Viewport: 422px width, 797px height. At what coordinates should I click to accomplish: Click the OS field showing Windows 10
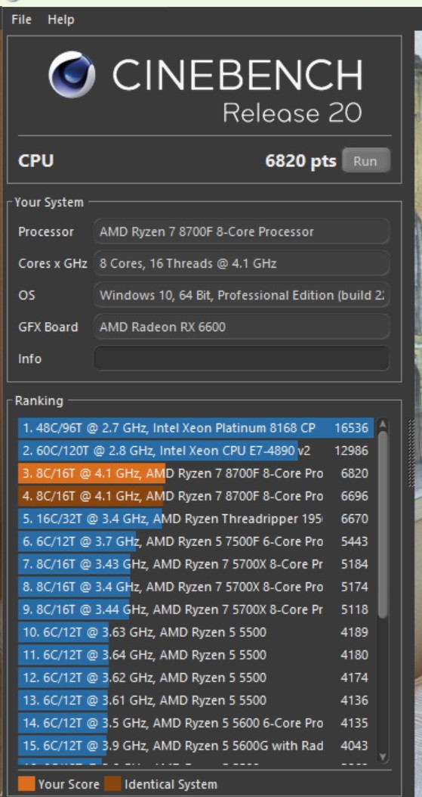coord(242,296)
